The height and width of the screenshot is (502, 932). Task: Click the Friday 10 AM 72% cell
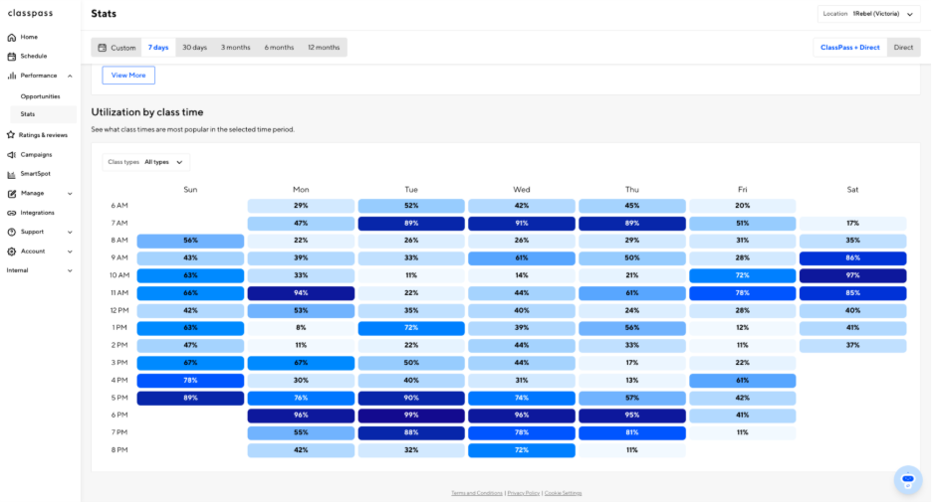743,275
